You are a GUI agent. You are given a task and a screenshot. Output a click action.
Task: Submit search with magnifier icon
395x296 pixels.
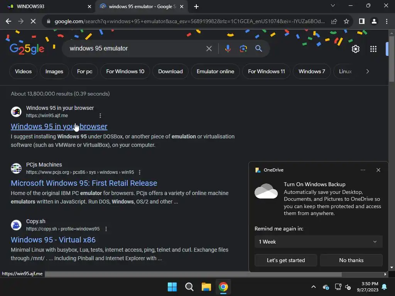tap(258, 49)
